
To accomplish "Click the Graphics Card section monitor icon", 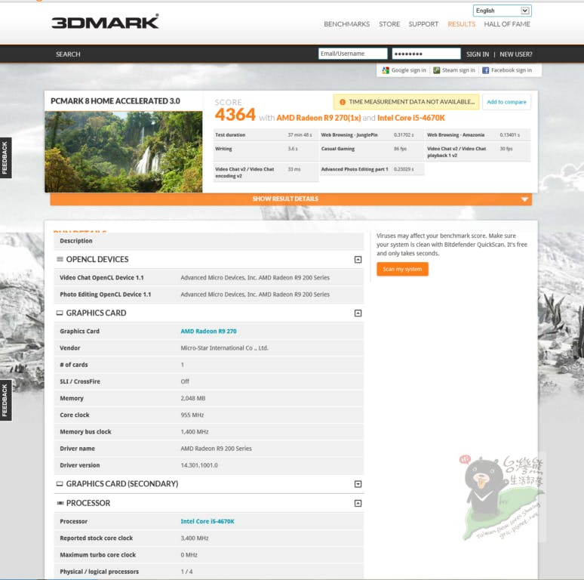I will click(x=60, y=313).
